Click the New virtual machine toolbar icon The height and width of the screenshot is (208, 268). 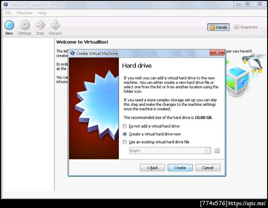pos(9,28)
